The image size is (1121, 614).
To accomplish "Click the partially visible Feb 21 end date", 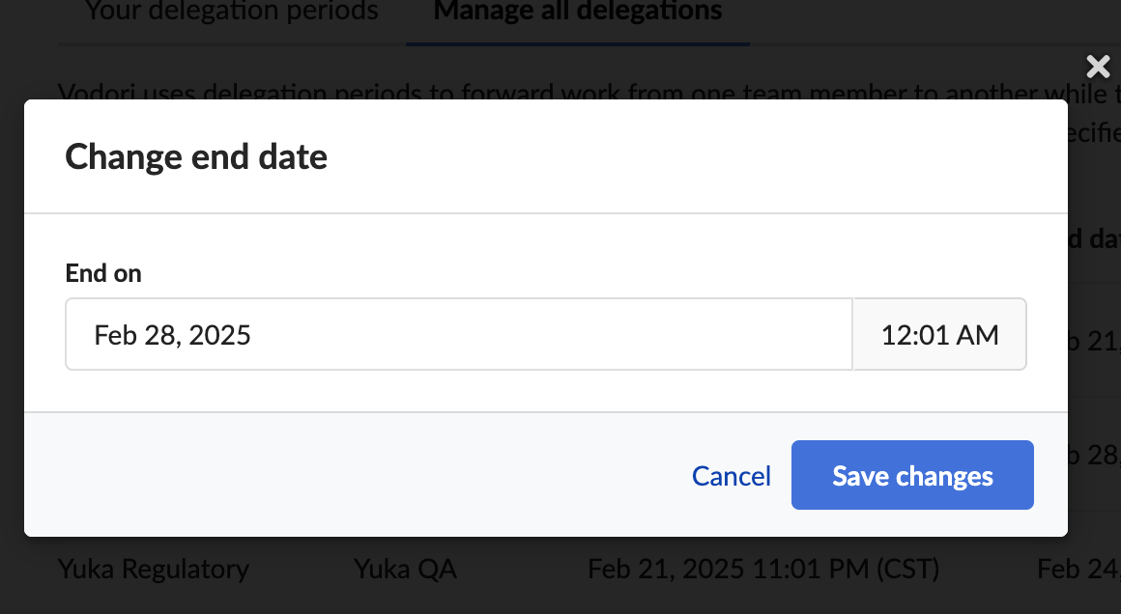I will [x=1094, y=341].
